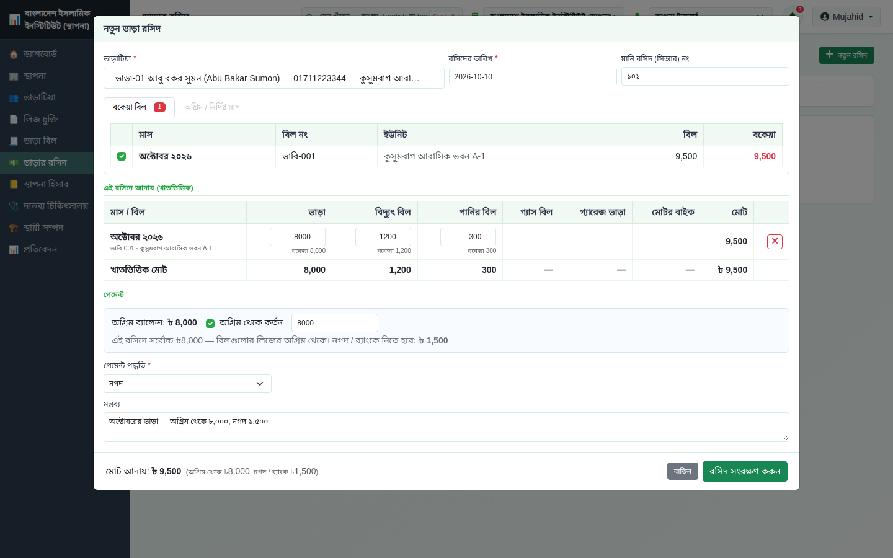
Task: Uncheck the অক্টোবর ২০২৬ due bill checkbox
Action: point(122,156)
